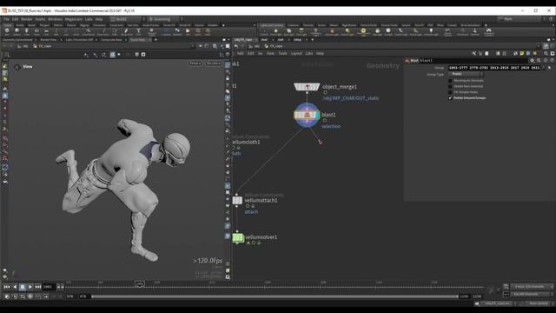The height and width of the screenshot is (313, 556).
Task: Click the Grid shelf tool
Action: [46, 32]
